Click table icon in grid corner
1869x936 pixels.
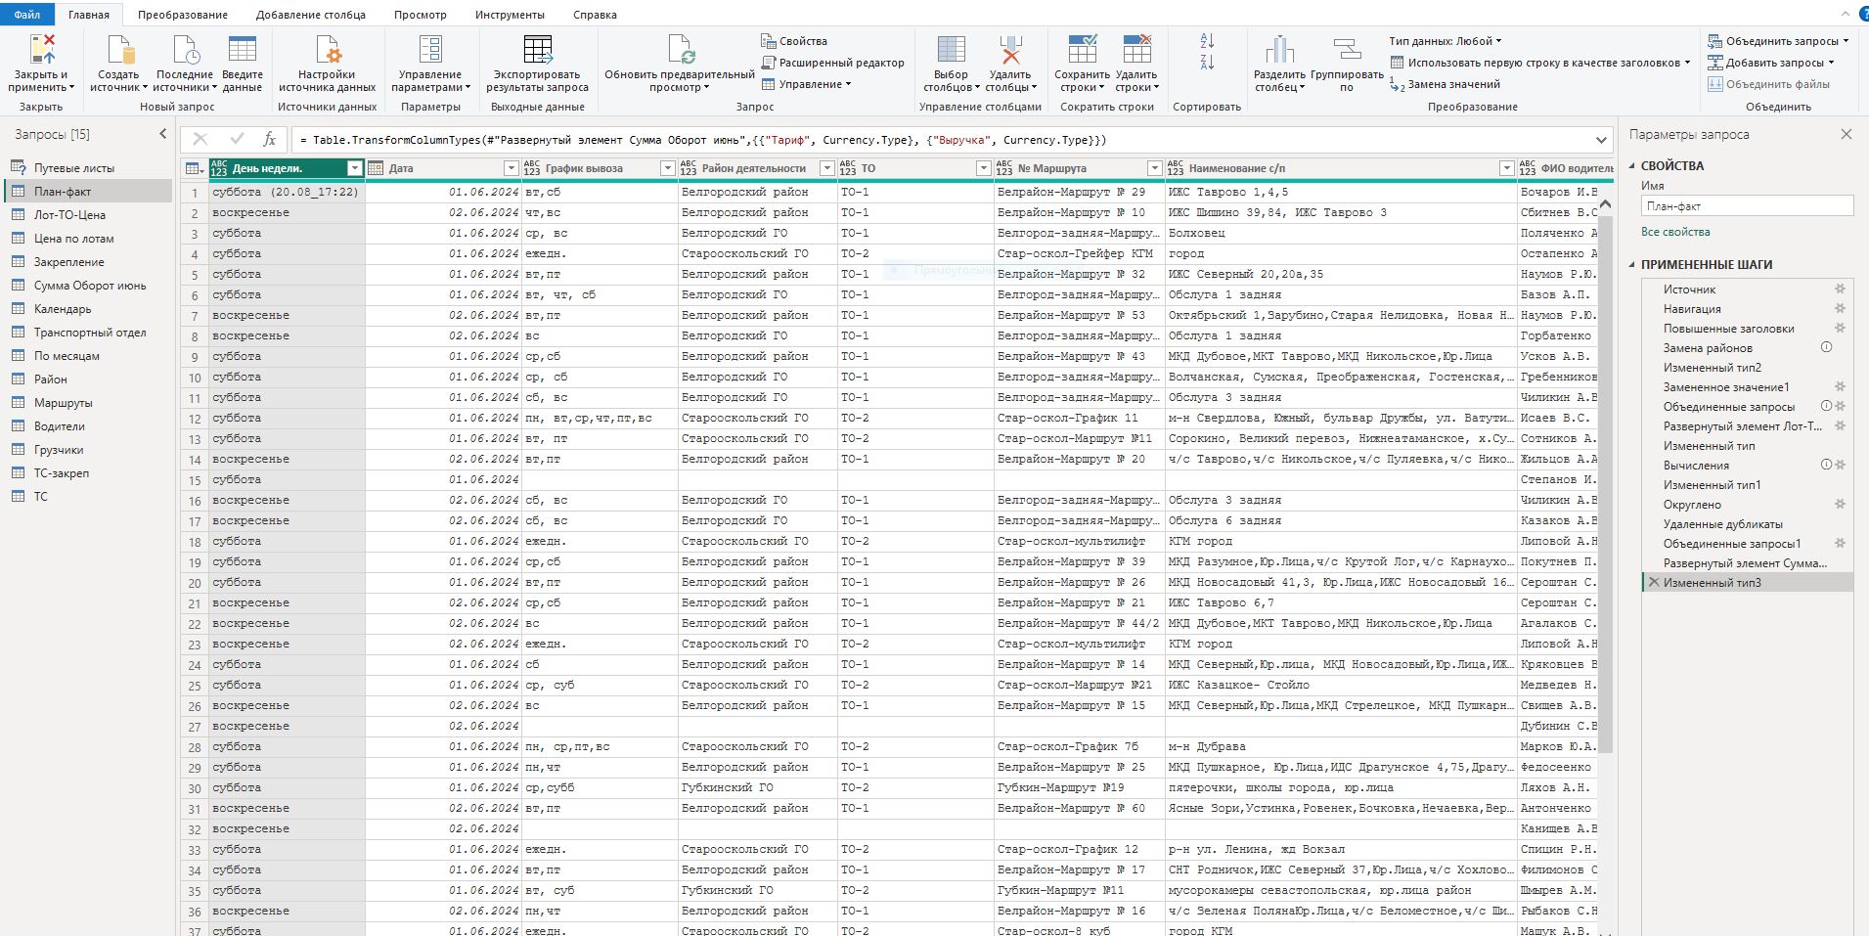194,168
